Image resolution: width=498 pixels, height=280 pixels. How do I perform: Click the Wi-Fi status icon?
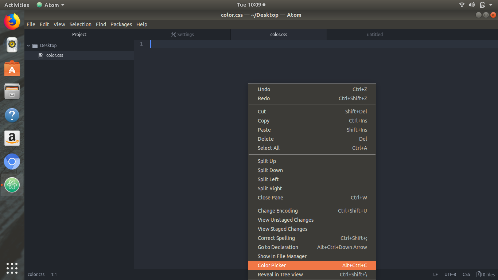point(462,5)
